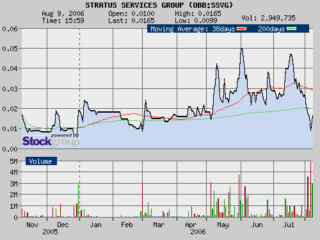
Task: Click the 2005 year label
Action: click(50, 232)
